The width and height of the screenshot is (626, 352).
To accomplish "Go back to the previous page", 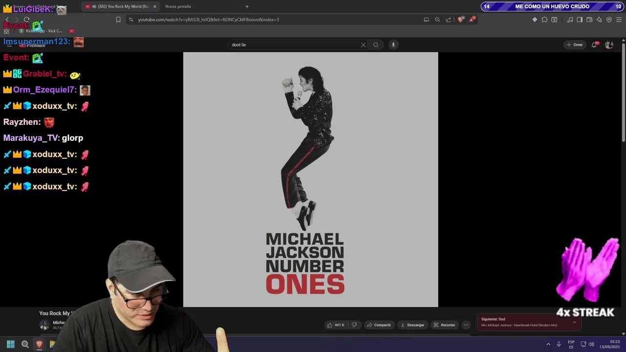I will click(7, 20).
